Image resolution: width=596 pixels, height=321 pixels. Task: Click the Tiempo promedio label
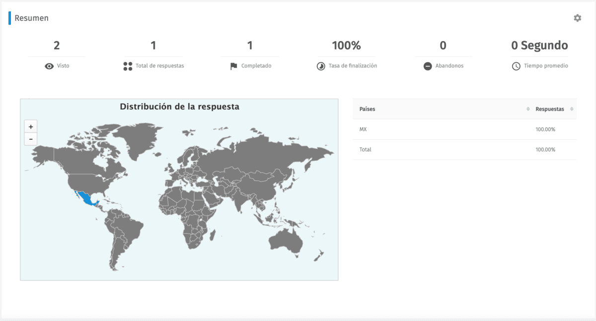coord(546,66)
